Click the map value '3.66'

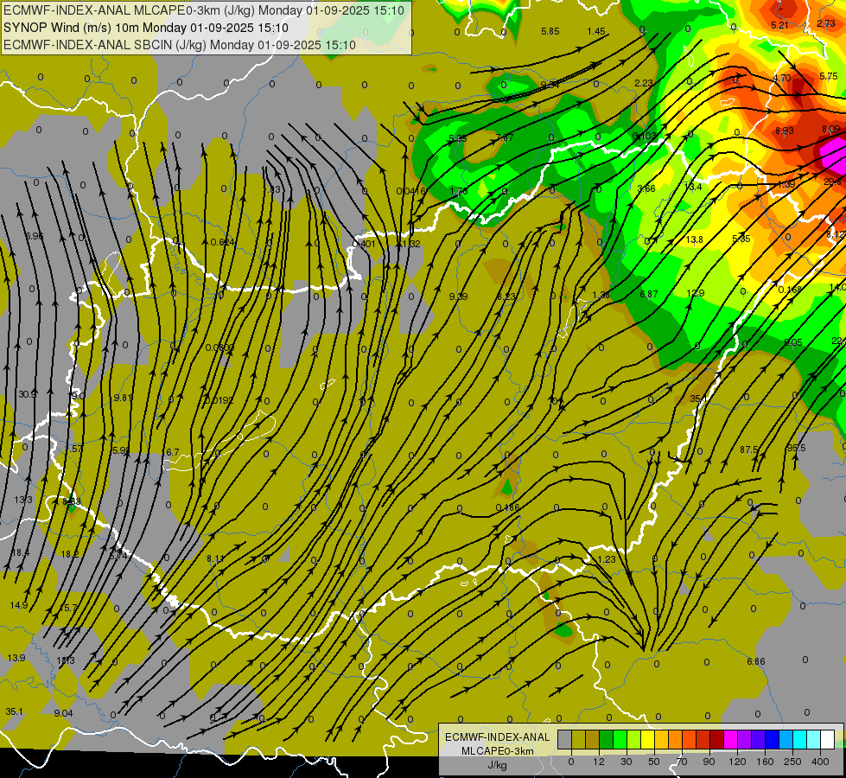[x=646, y=188]
